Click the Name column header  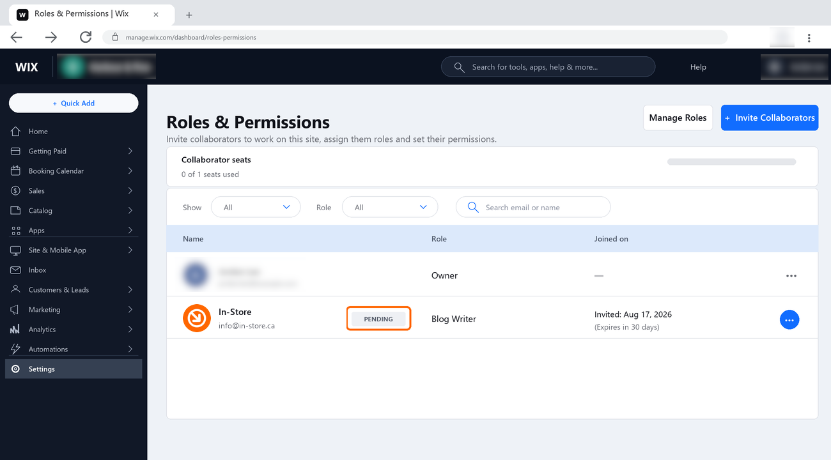pyautogui.click(x=193, y=239)
